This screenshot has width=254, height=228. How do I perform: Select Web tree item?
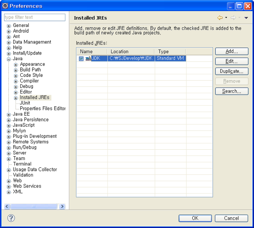pyautogui.click(x=17, y=180)
